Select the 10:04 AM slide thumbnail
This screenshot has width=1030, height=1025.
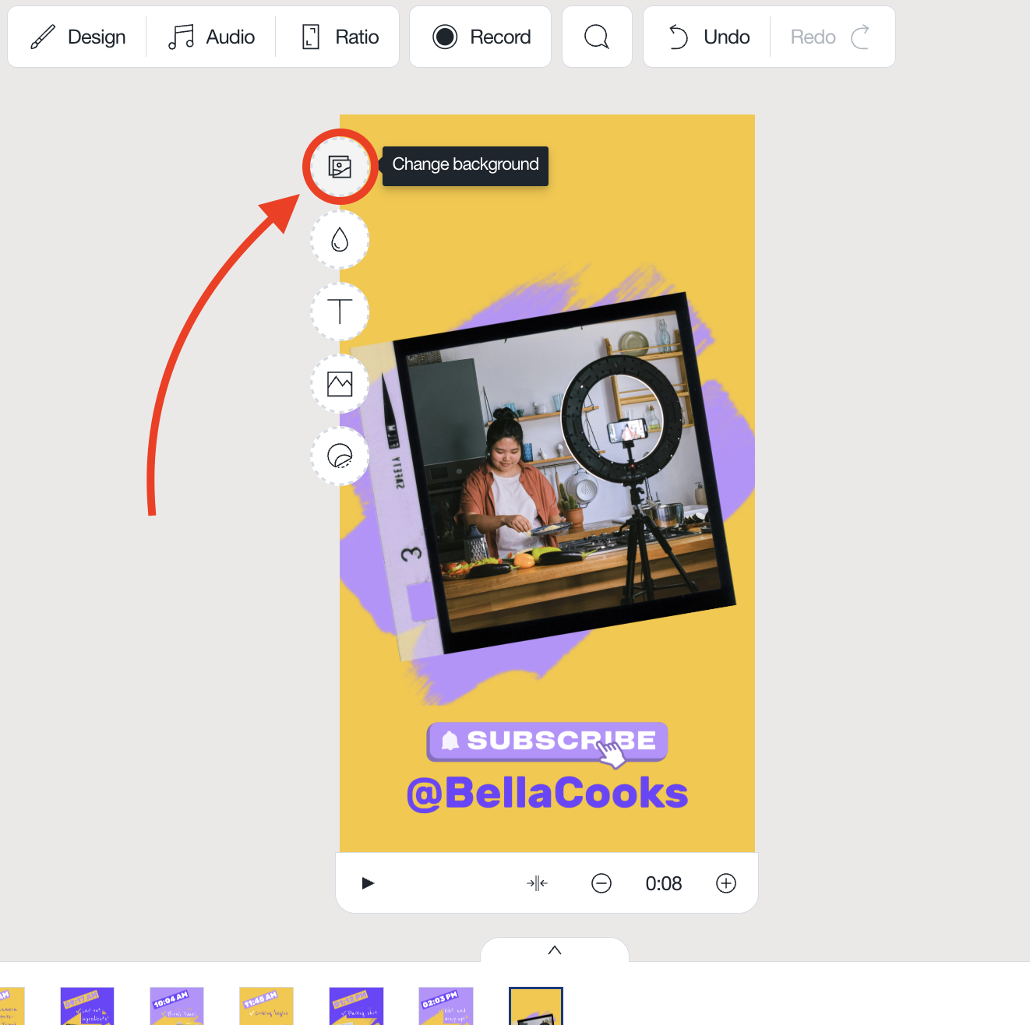pyautogui.click(x=177, y=1006)
